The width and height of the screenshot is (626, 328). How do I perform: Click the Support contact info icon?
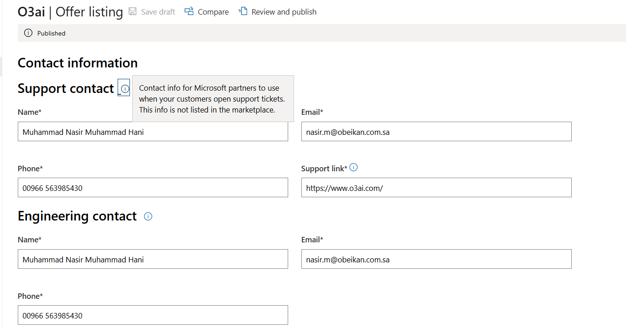tap(125, 89)
